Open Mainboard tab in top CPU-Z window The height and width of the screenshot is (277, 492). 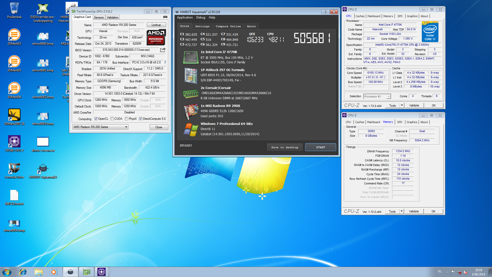point(374,16)
